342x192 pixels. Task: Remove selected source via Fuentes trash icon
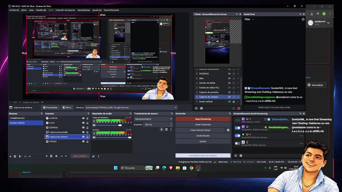point(51,156)
